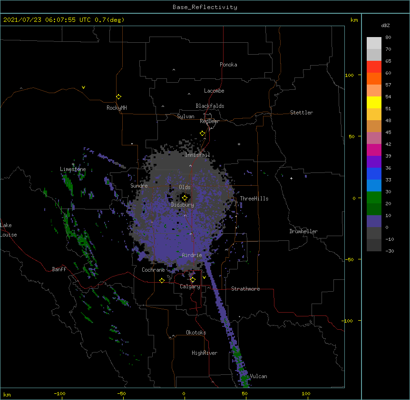
Task: Select the yellow V marker northwest of RockyMH
Action: (83, 87)
